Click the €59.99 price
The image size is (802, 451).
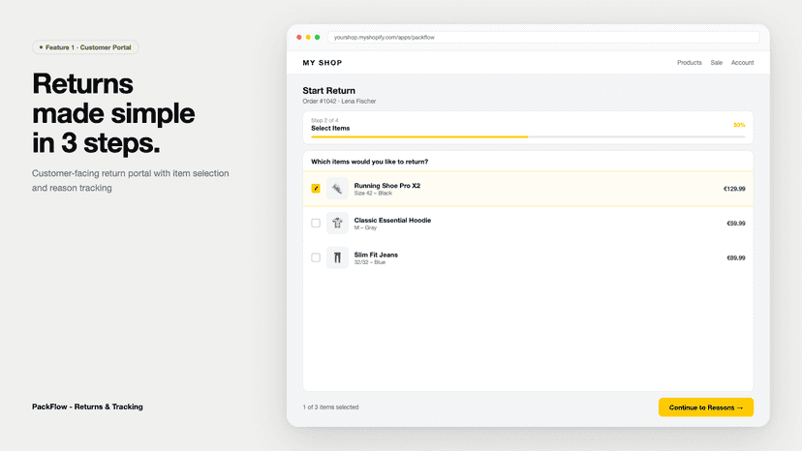[x=735, y=224]
